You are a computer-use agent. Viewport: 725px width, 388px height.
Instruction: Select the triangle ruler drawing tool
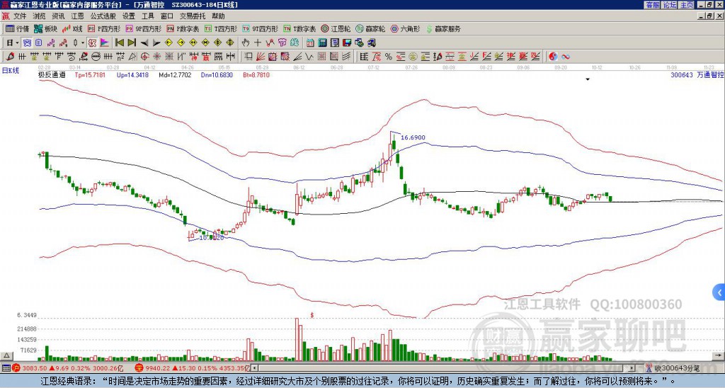[x=132, y=57]
